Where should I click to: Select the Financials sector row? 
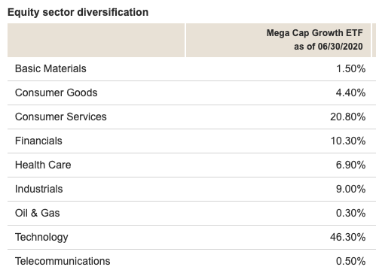pos(191,141)
